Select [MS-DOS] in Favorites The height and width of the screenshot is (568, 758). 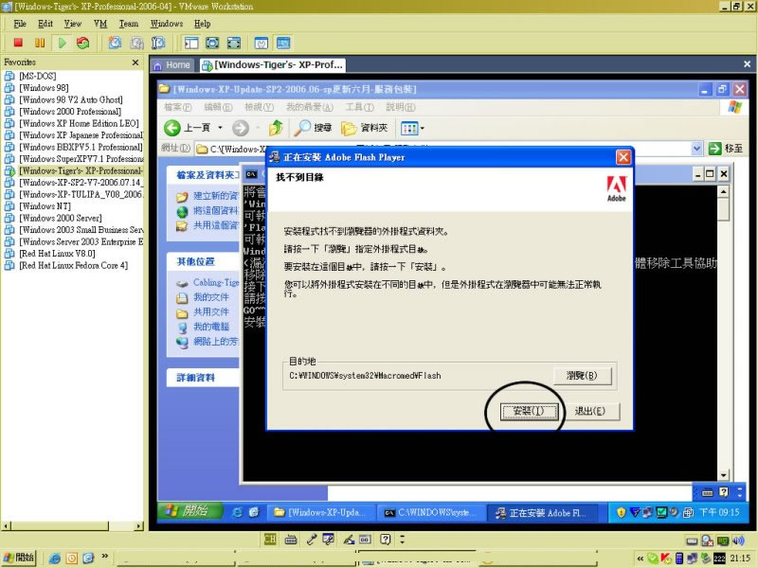coord(38,76)
